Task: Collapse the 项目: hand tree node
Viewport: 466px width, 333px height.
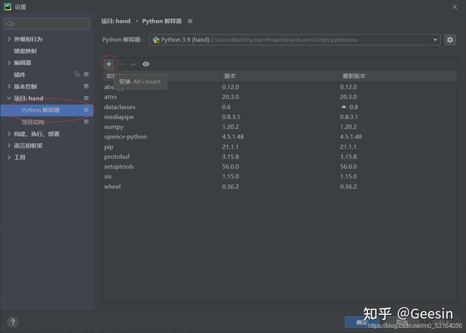Action: [9, 98]
